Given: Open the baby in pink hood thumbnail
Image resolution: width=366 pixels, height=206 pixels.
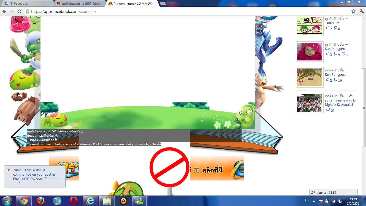Looking at the screenshot, I should click(309, 52).
